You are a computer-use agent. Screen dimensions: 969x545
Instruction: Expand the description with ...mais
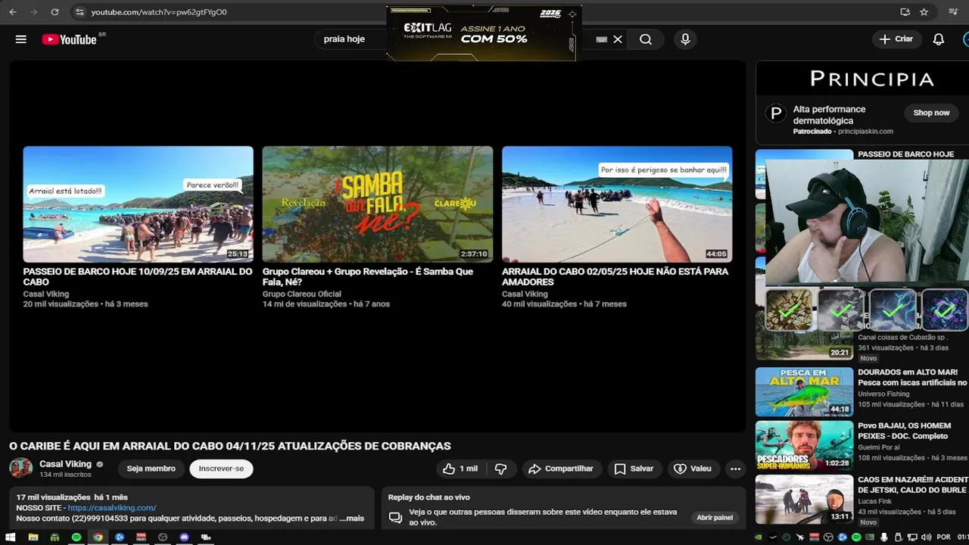(x=351, y=519)
